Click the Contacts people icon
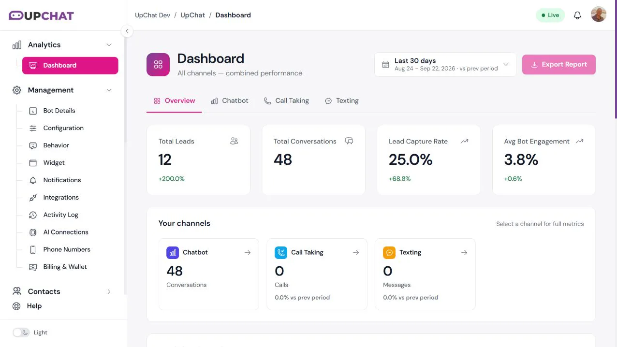The height and width of the screenshot is (347, 617). (x=17, y=291)
